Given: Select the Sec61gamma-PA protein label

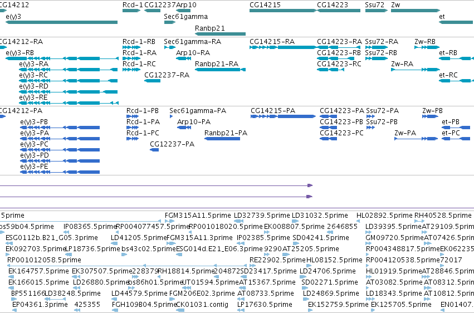Looking at the screenshot, I should 198,111.
